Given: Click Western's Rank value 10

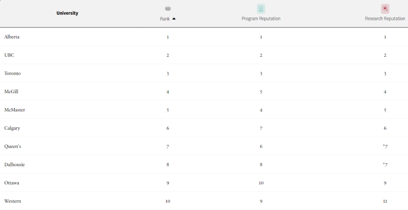Looking at the screenshot, I should tap(168, 201).
